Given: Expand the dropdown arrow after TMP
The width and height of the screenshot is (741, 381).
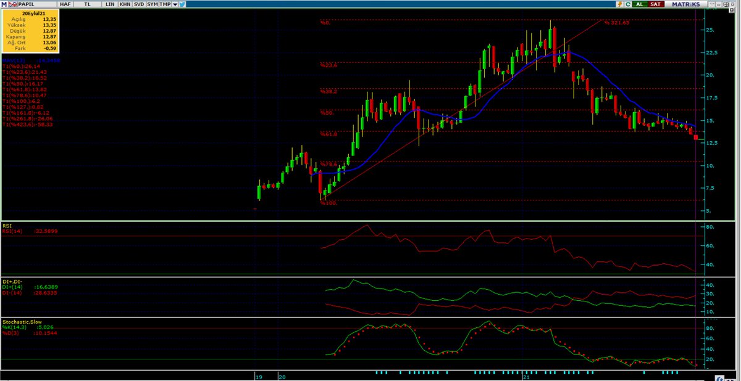Looking at the screenshot, I should (175, 4).
